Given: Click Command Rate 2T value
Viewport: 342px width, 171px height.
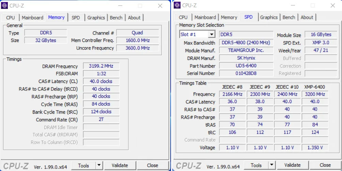Looking at the screenshot, I should [x=101, y=119].
